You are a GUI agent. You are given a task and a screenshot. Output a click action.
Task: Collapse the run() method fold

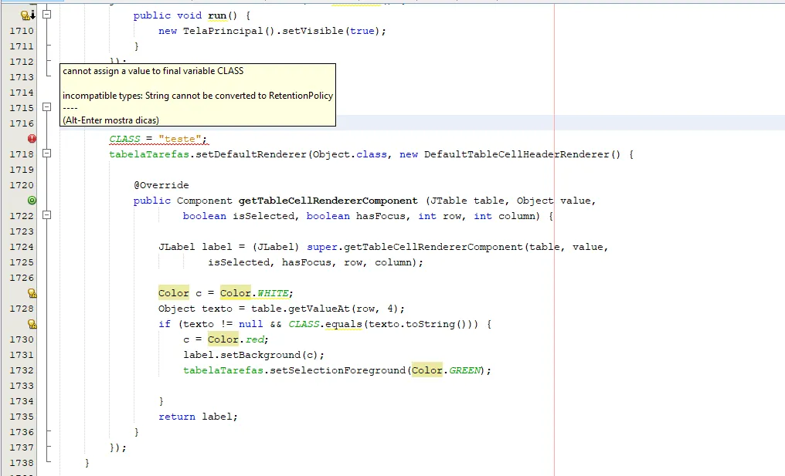46,15
